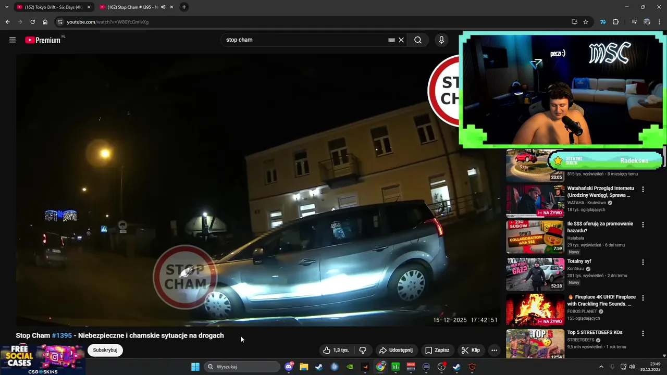Like the video with 1,3 tys. likes
The width and height of the screenshot is (667, 375).
[336, 350]
